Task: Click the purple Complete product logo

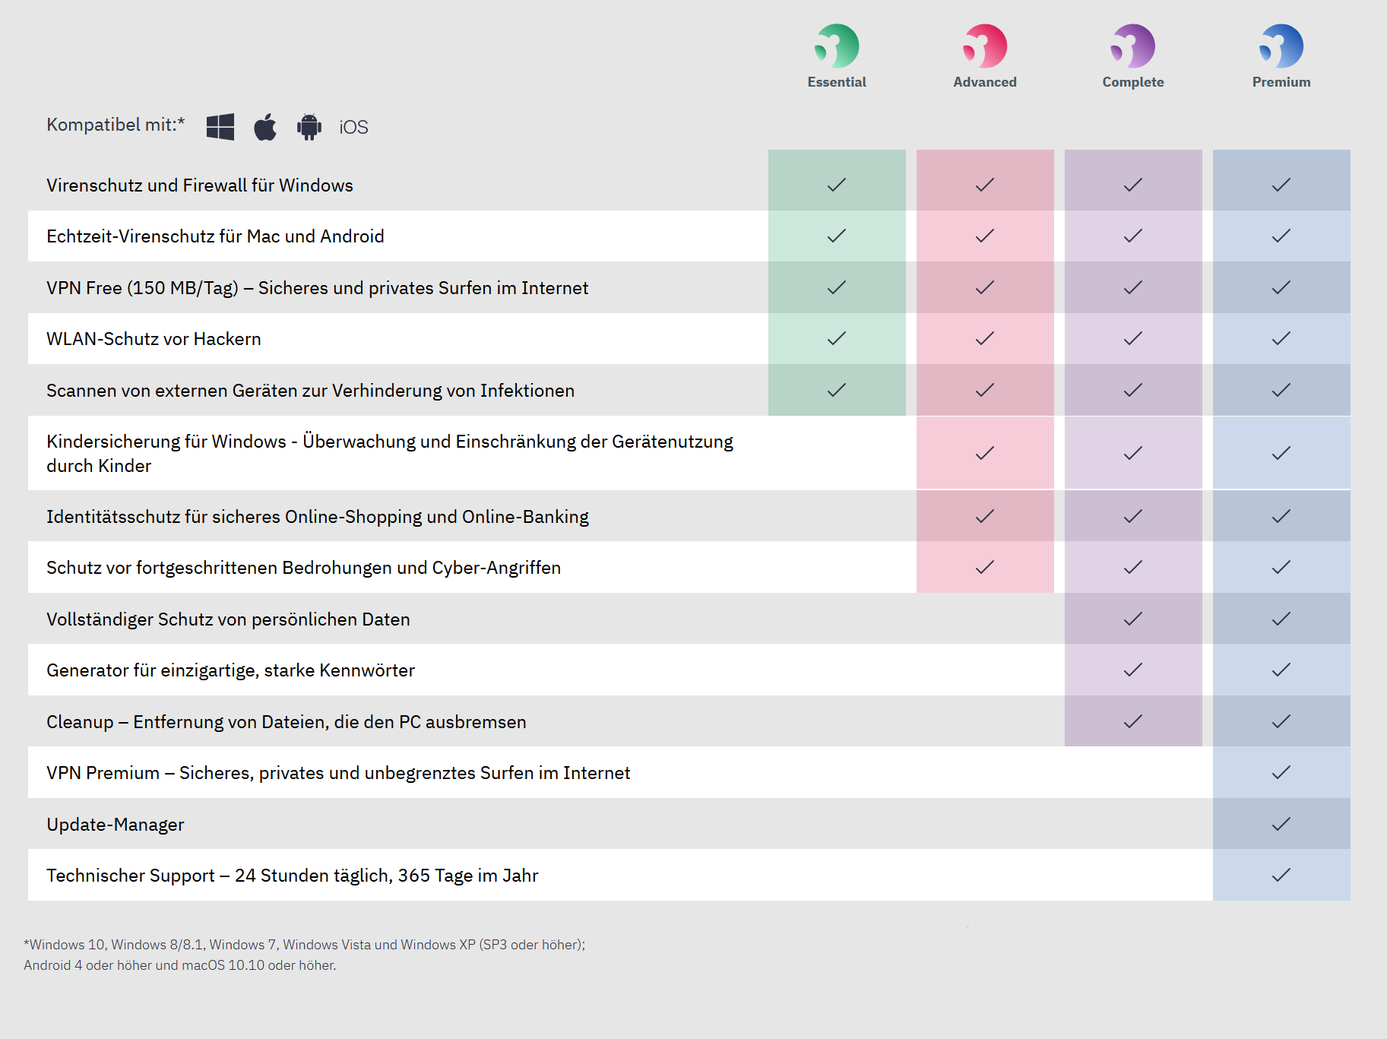Action: click(1132, 46)
